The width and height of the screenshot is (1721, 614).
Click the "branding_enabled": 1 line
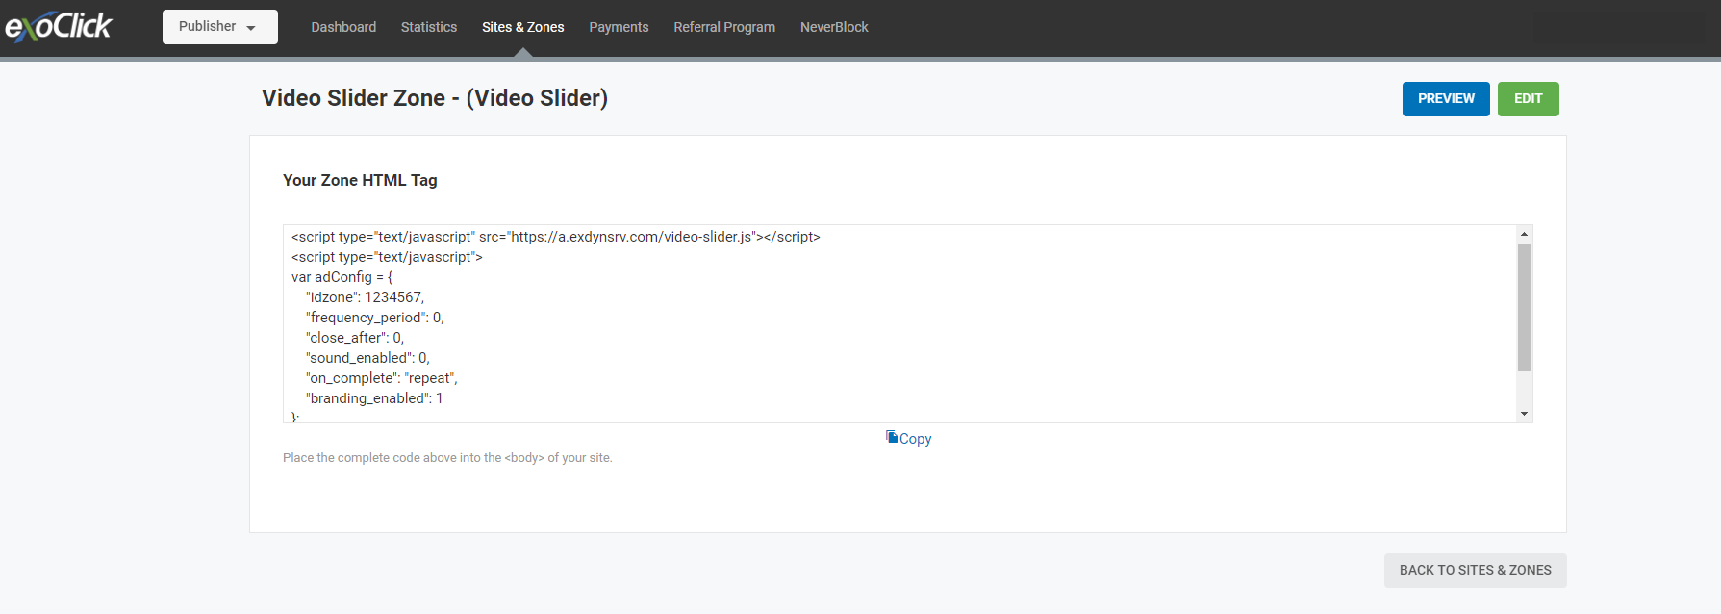374,398
